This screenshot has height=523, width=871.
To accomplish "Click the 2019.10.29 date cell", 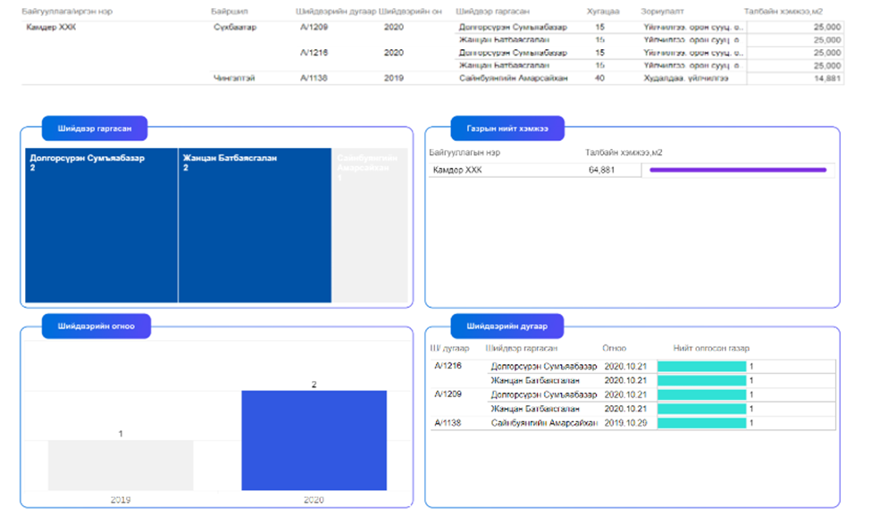I will tap(625, 423).
